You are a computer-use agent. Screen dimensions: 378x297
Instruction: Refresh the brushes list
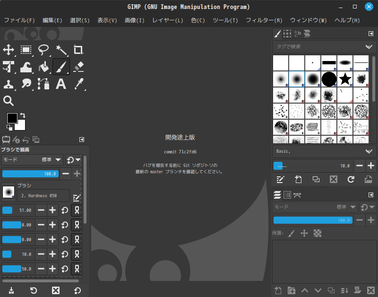click(351, 179)
